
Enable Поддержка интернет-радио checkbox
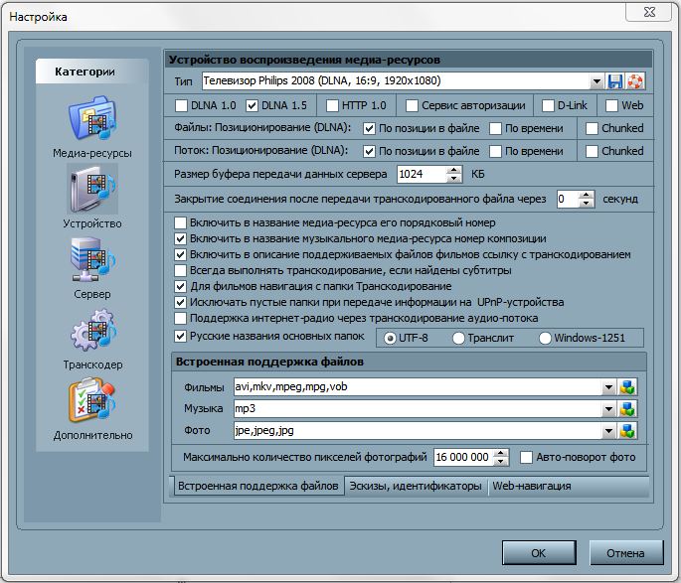pyautogui.click(x=180, y=319)
